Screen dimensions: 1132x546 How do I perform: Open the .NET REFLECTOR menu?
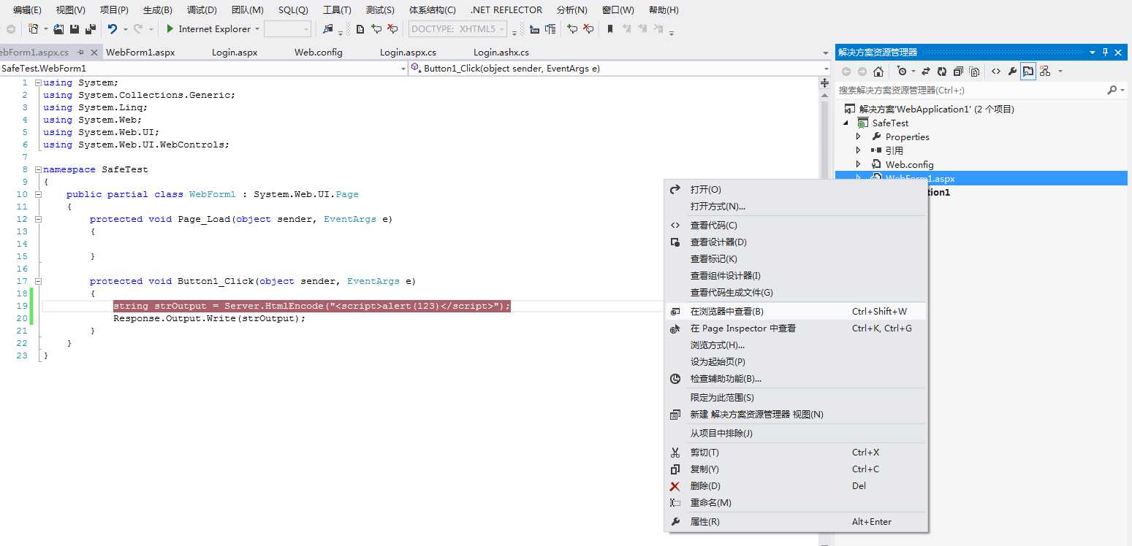pos(506,10)
